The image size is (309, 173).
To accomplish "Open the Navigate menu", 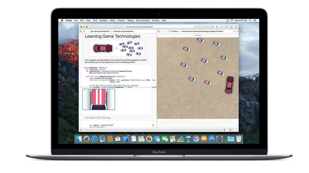I will point(103,21).
